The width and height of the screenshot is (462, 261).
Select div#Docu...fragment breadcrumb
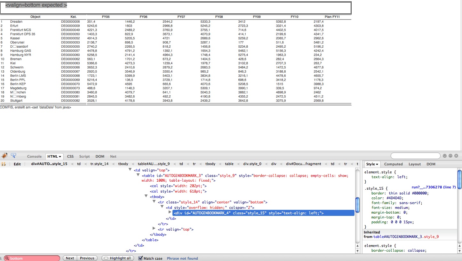click(304, 164)
